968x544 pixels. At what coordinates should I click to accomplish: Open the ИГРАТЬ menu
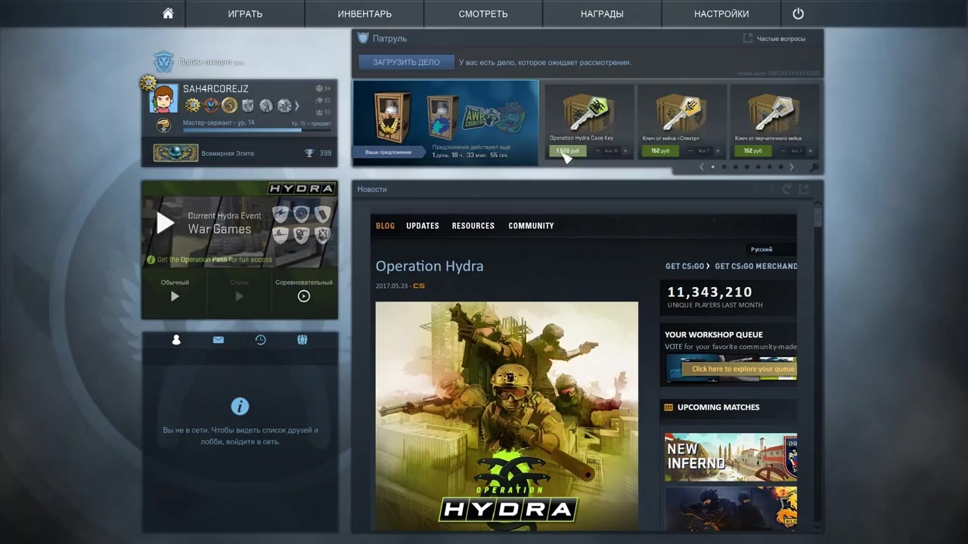245,14
